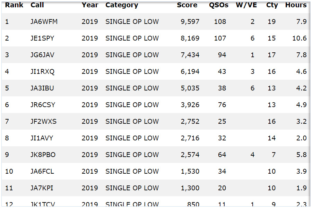The height and width of the screenshot is (208, 312).
Task: Click the Call column header
Action: point(37,5)
